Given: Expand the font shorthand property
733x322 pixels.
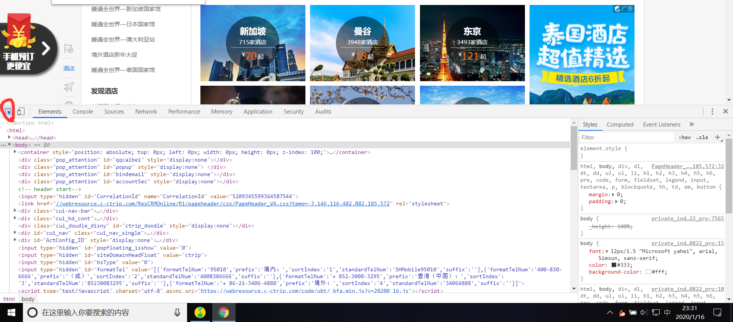Looking at the screenshot, I should coord(607,251).
